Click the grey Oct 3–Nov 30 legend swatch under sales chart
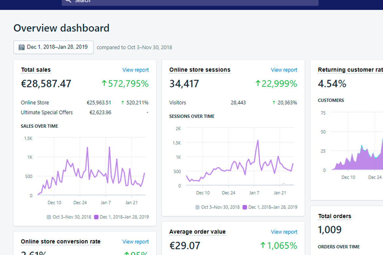Viewport: 383px width, 255px height. click(x=49, y=217)
